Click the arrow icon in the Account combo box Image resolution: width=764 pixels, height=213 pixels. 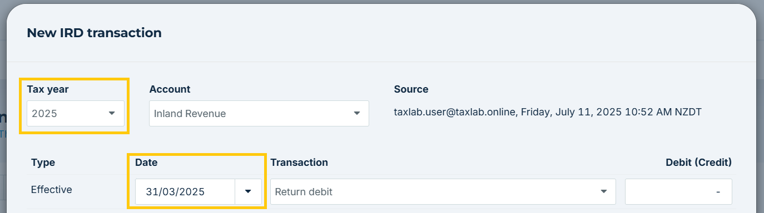click(x=356, y=113)
